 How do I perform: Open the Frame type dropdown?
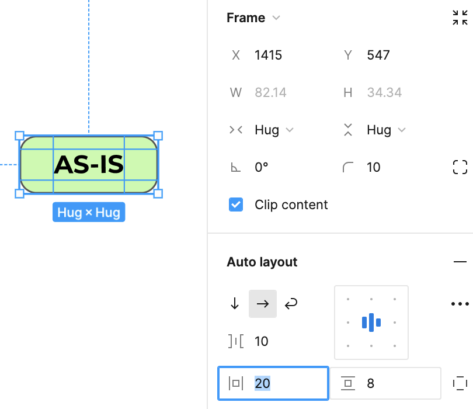[253, 18]
